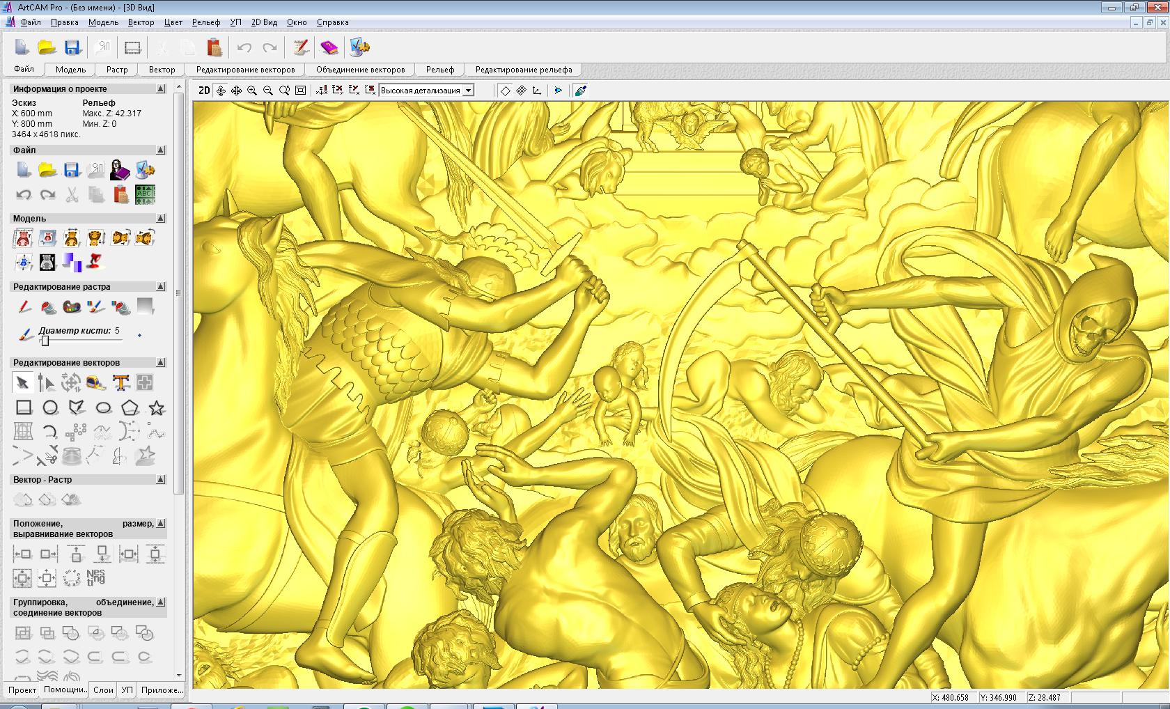Image resolution: width=1170 pixels, height=709 pixels.
Task: Open the Файл menu
Action: click(x=31, y=22)
